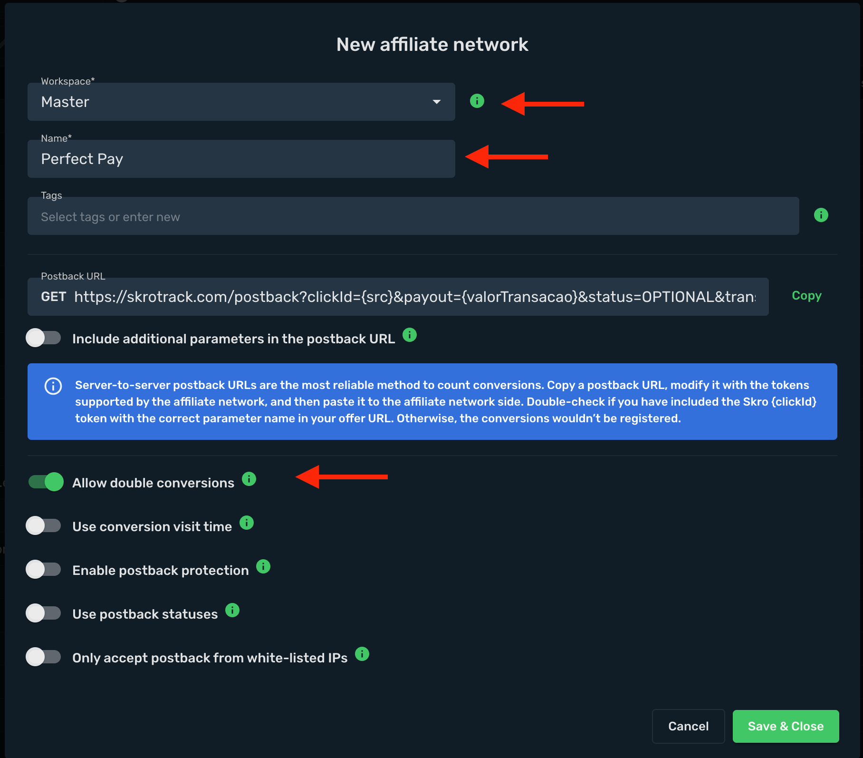Click the Allow double conversions label
Screen dimensions: 863x758
[153, 483]
